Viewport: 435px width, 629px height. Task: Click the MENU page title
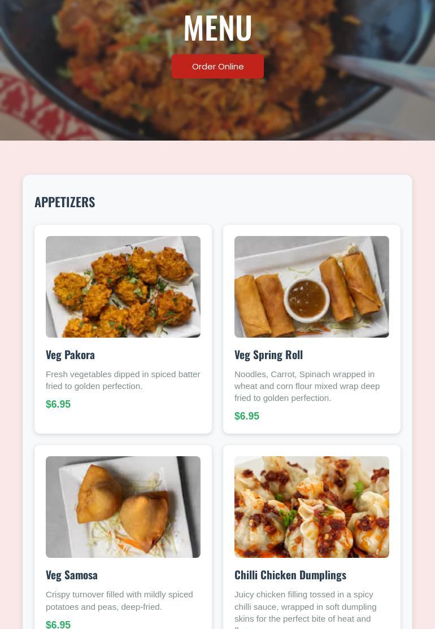pyautogui.click(x=217, y=28)
